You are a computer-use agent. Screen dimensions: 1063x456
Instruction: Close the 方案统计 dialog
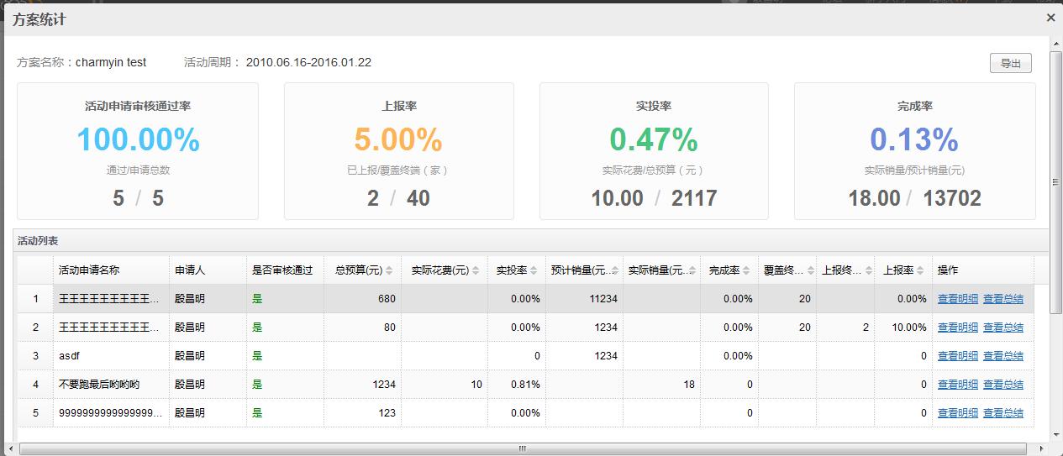(1050, 18)
